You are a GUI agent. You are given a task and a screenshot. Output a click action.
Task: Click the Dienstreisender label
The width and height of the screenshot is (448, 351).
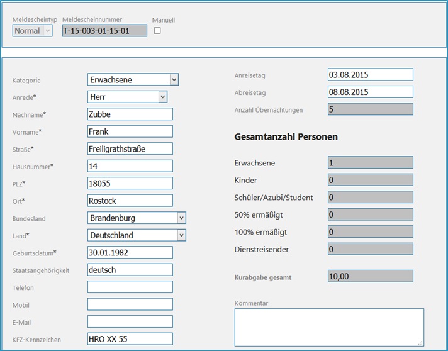click(x=261, y=249)
